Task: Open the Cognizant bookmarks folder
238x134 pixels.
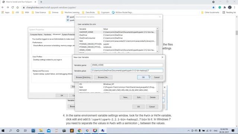Action: (103, 12)
